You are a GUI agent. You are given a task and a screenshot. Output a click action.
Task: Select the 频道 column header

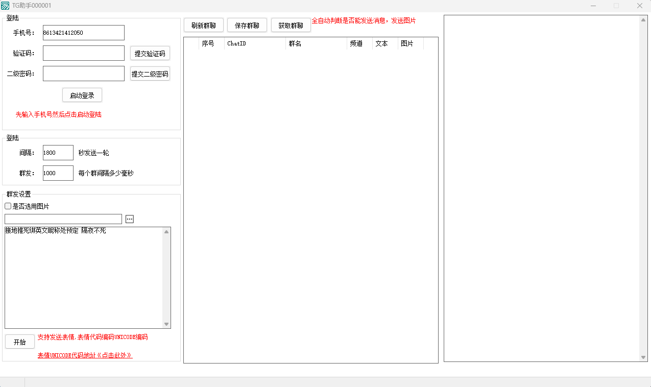359,44
